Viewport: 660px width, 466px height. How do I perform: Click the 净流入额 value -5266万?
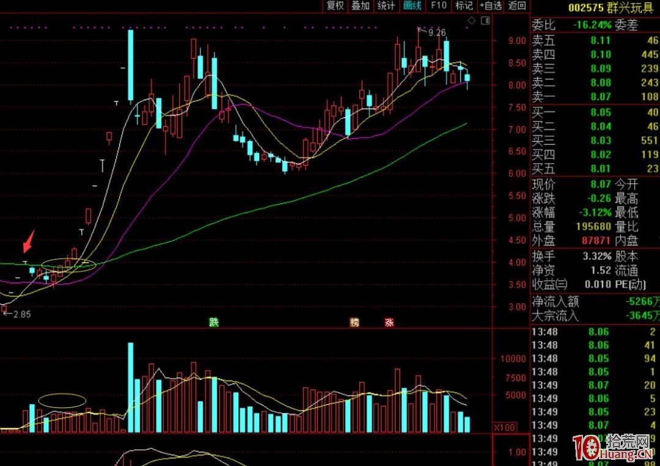(x=642, y=301)
